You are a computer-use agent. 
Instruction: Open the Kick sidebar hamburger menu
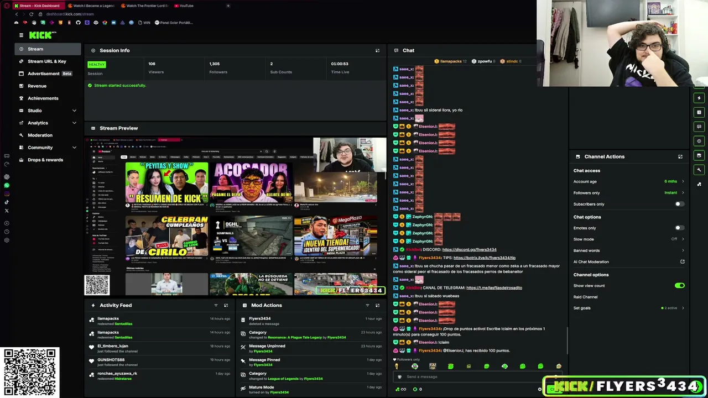pyautogui.click(x=21, y=35)
